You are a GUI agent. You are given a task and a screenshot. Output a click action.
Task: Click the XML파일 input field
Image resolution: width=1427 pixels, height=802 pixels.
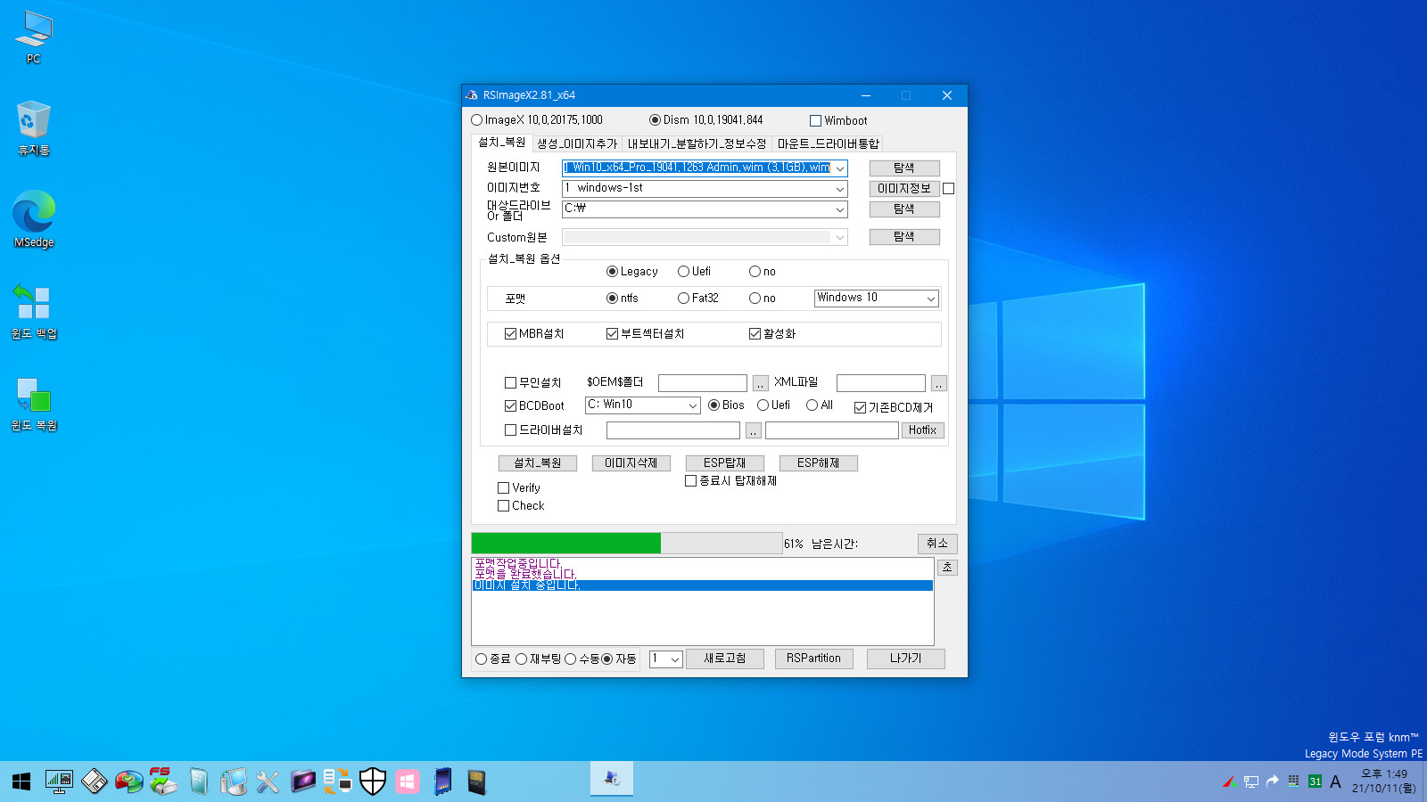[x=881, y=383]
